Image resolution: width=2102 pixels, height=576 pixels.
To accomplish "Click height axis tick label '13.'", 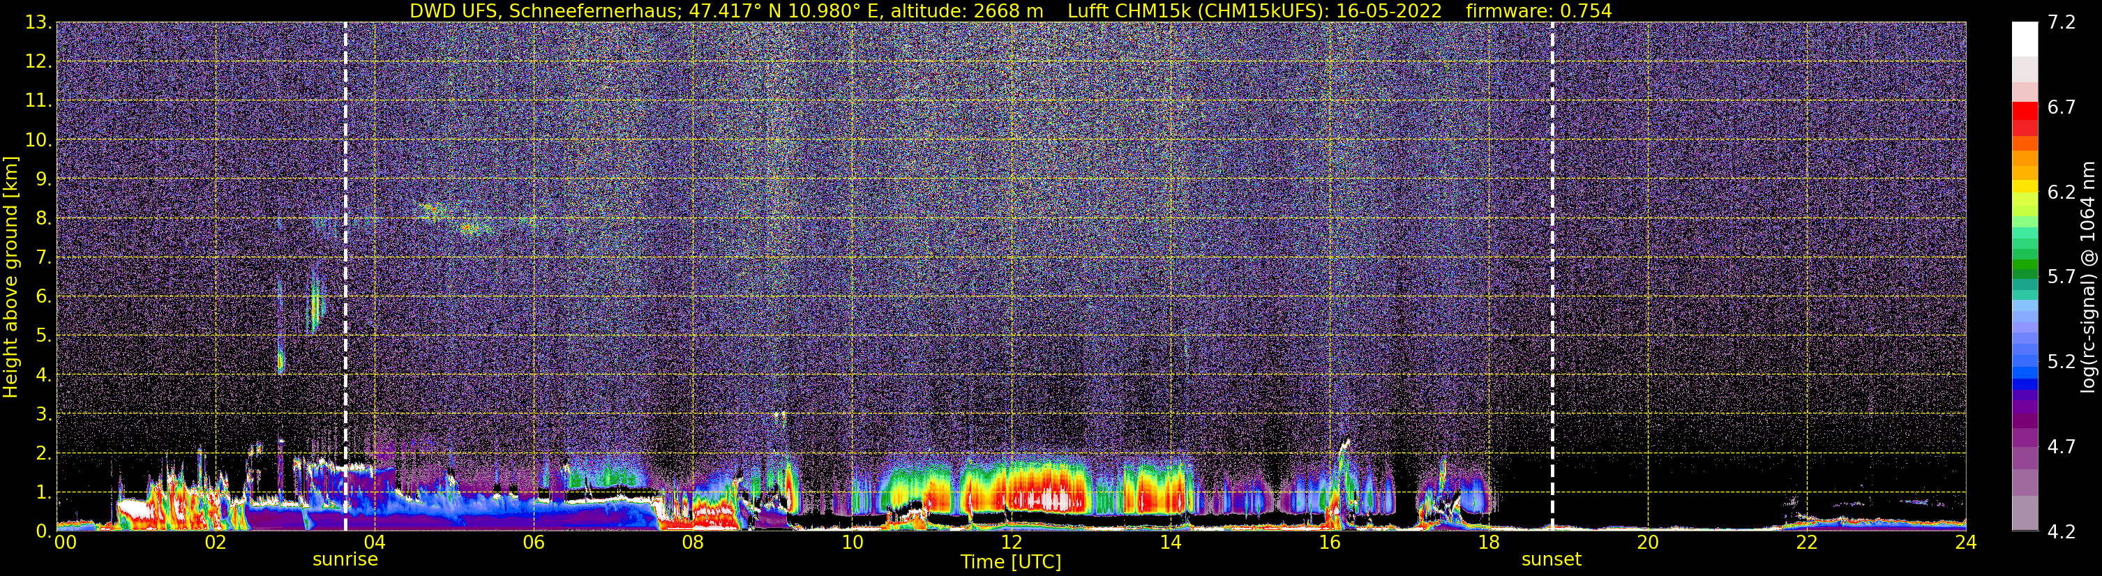I will (x=38, y=22).
